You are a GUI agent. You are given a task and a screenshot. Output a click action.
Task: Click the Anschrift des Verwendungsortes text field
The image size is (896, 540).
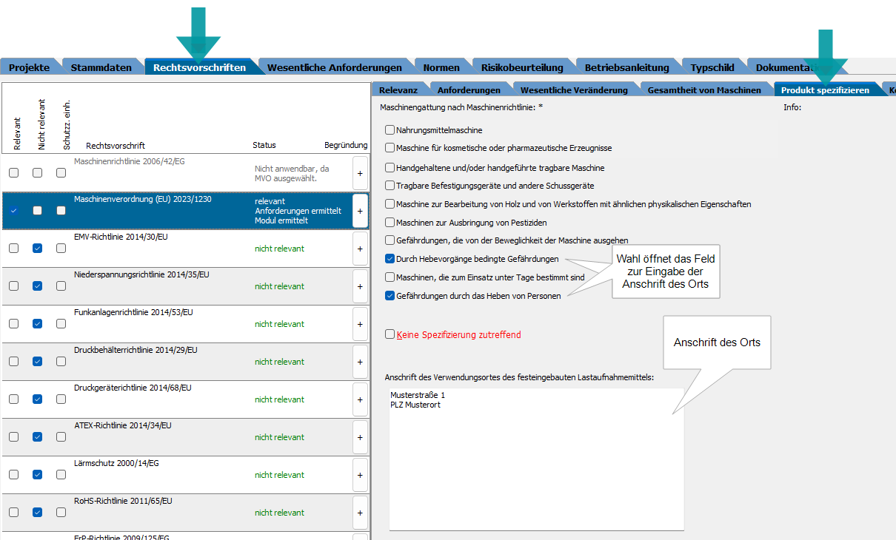[536, 459]
